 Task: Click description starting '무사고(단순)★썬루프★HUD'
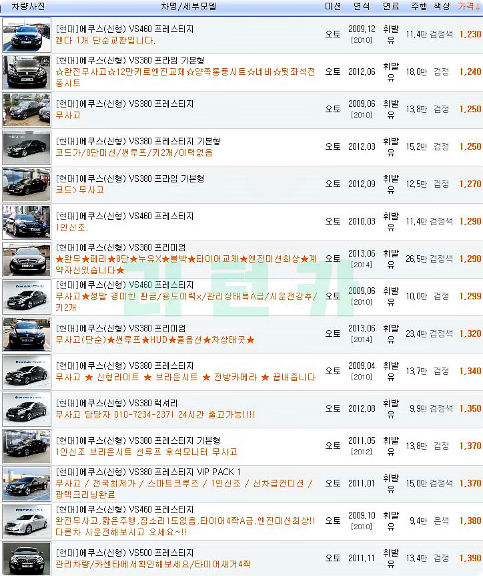click(x=155, y=340)
